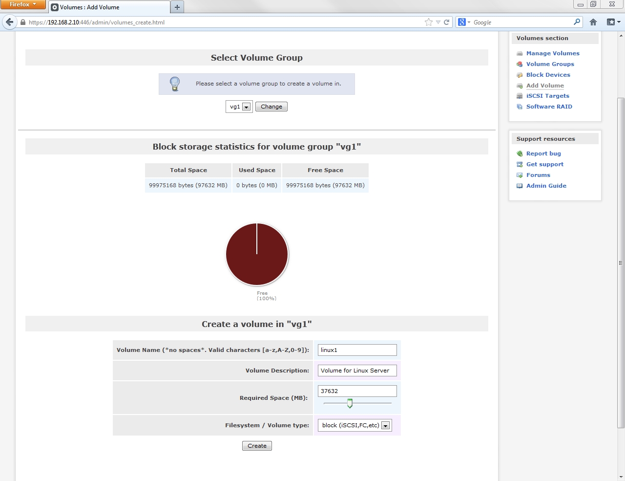
Task: Bookmark this page with the star icon
Action: [428, 22]
